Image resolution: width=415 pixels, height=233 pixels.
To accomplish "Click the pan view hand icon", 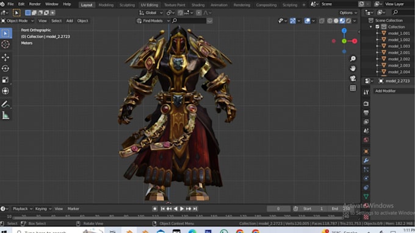I will coord(353,68).
